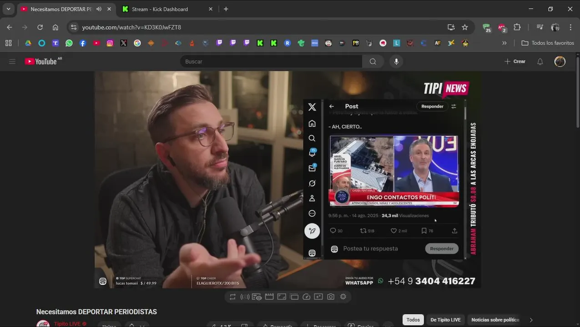The image size is (580, 327).
Task: Open the first green Kick bookmark
Action: click(260, 43)
